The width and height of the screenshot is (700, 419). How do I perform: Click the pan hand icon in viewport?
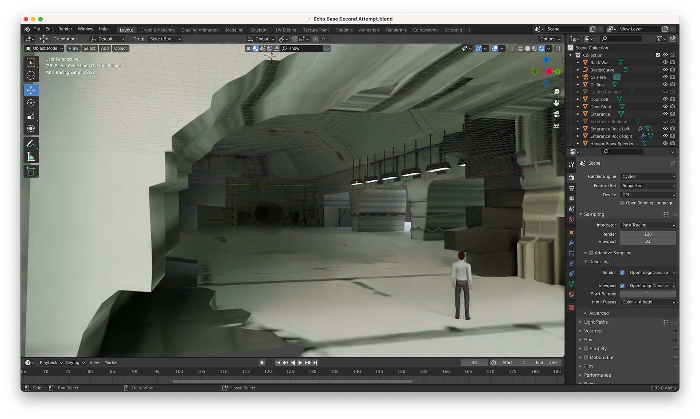(x=556, y=103)
